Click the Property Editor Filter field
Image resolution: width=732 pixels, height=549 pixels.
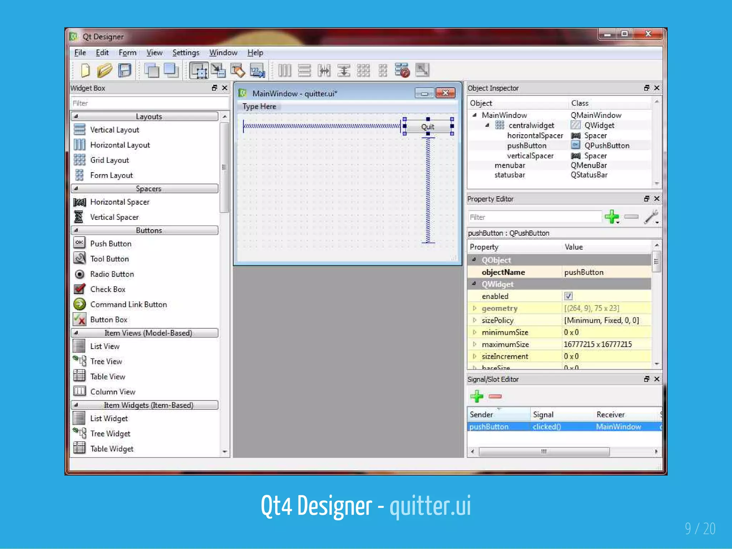click(x=534, y=217)
